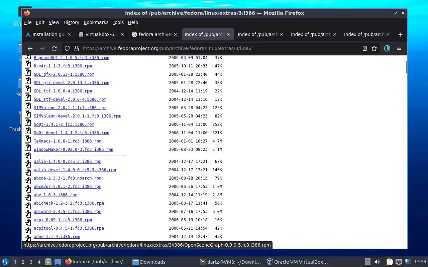
Task: Open the View menu
Action: 54,22
